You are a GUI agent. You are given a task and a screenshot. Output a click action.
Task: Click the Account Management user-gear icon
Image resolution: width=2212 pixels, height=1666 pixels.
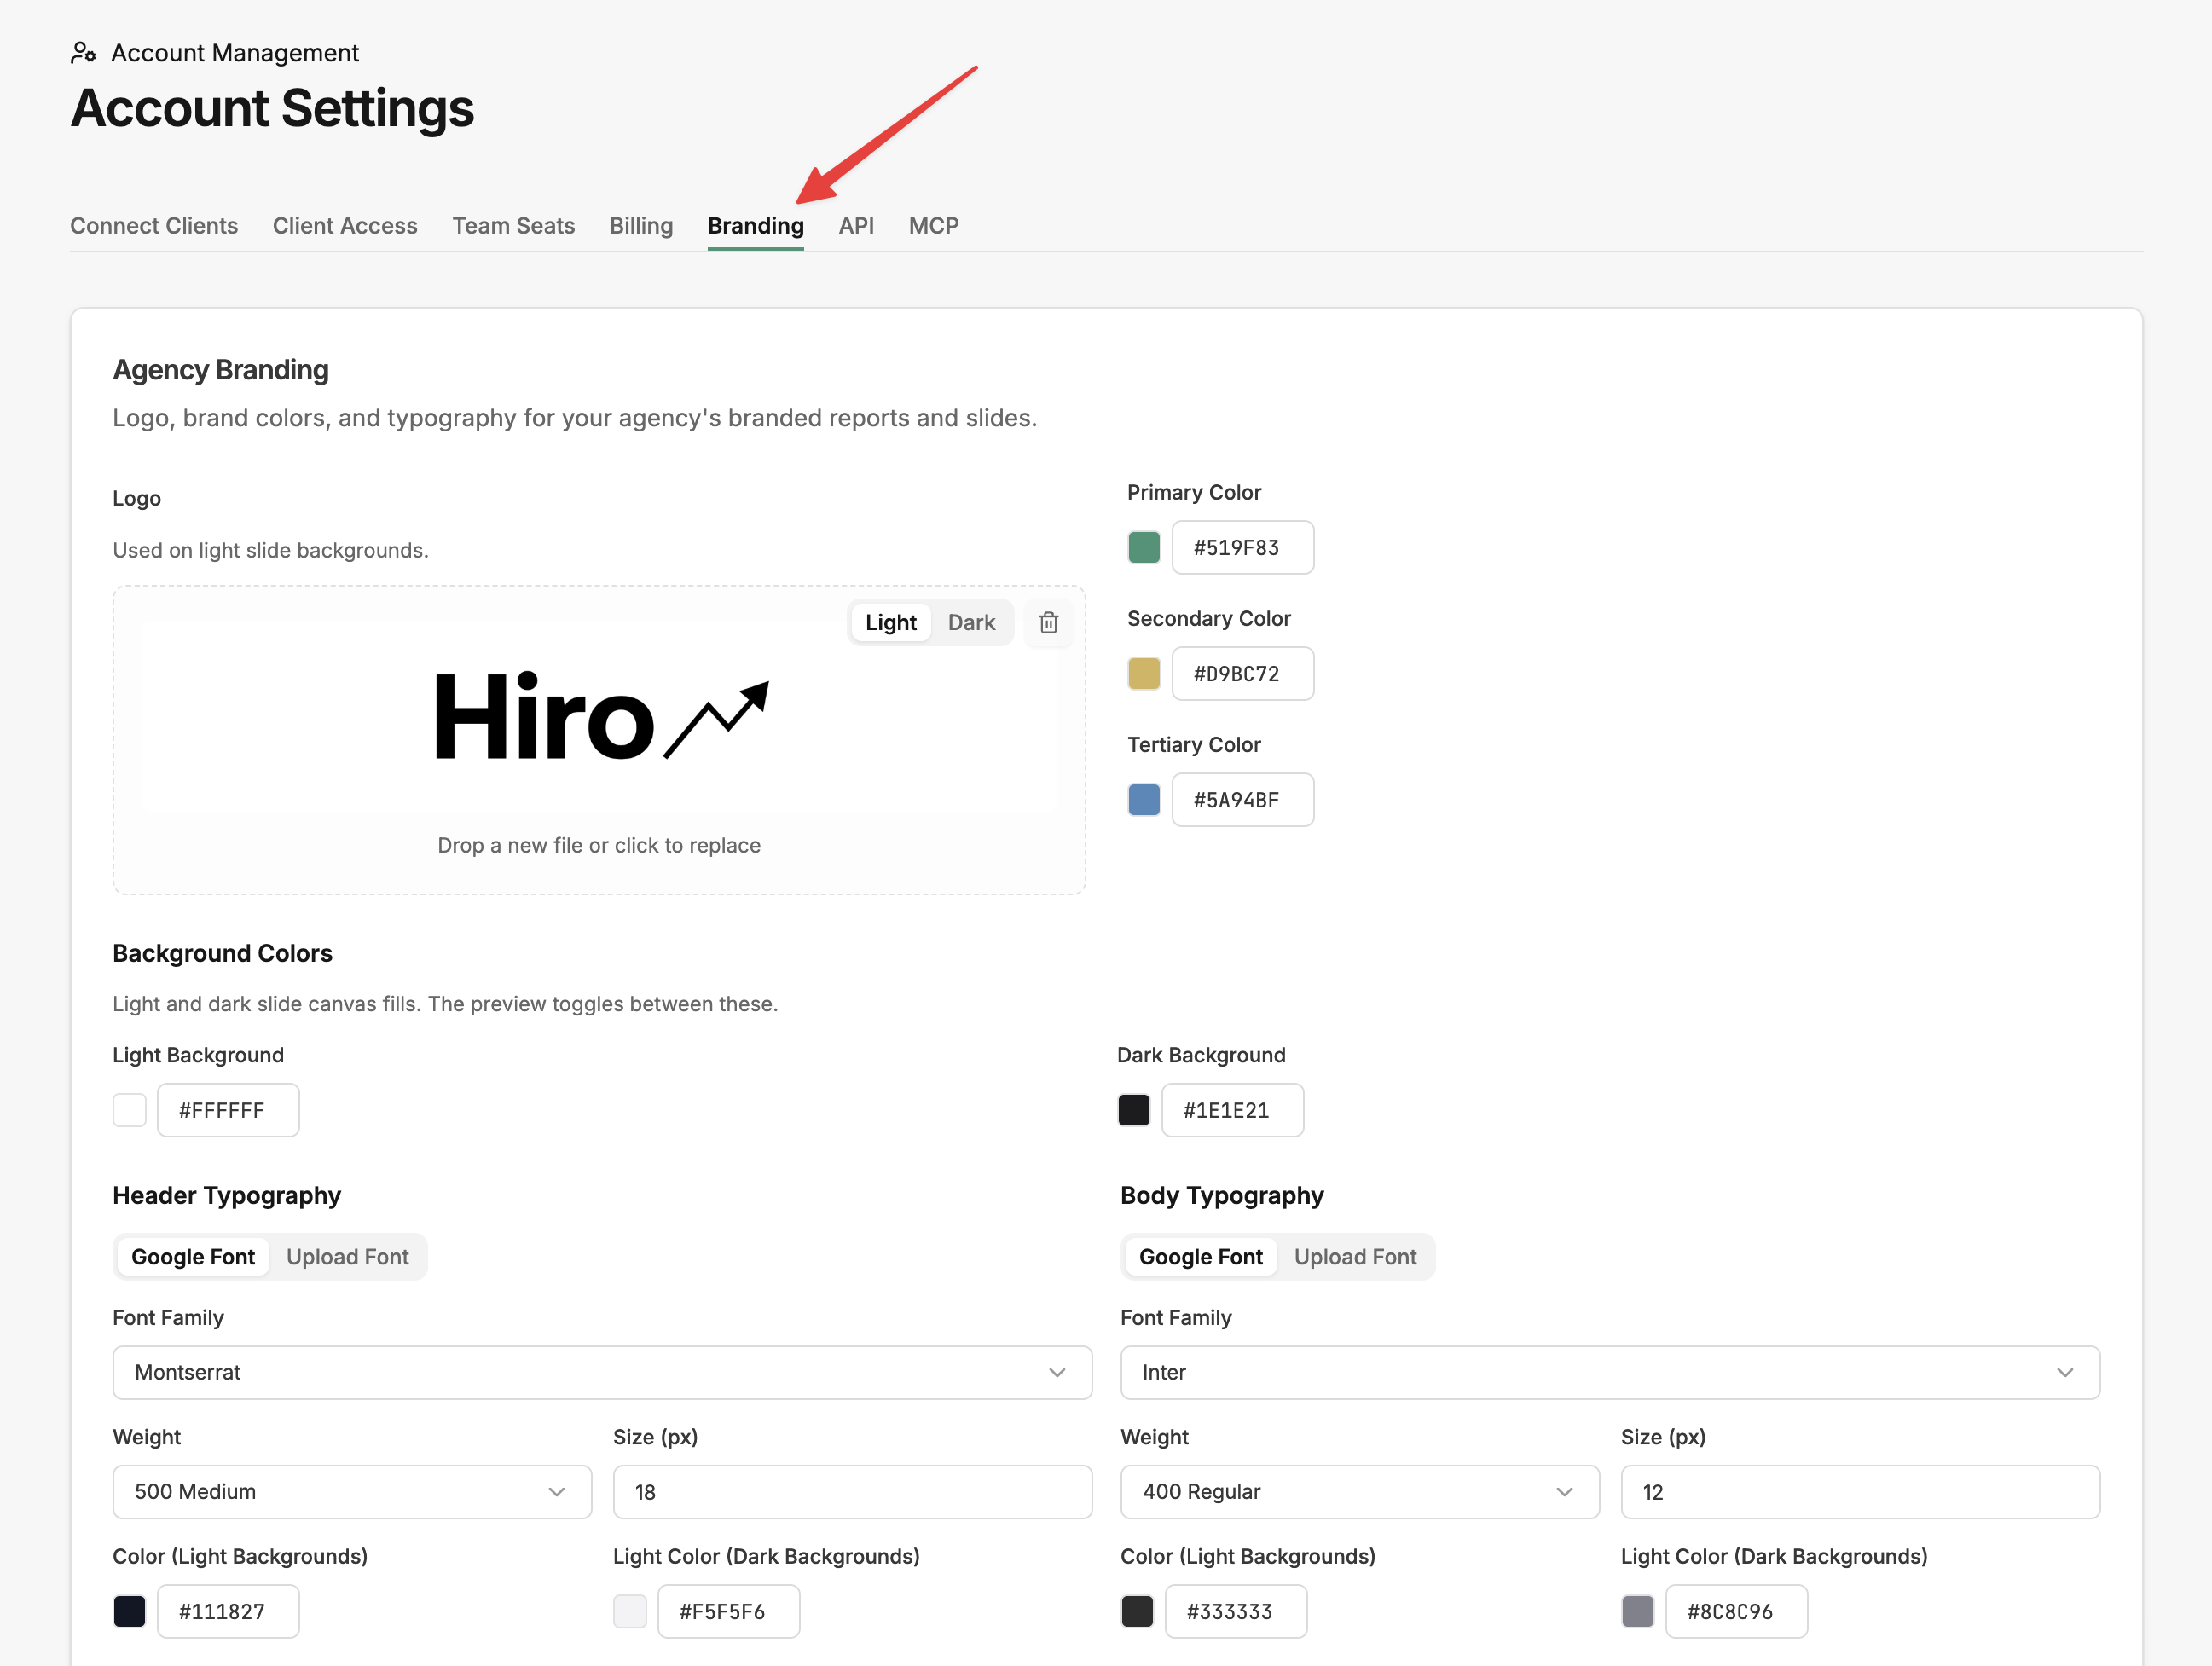coord(83,52)
